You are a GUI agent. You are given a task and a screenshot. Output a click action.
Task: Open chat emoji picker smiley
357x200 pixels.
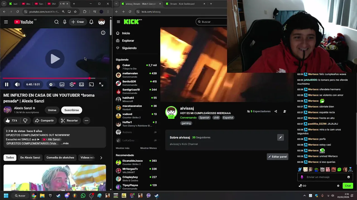coord(349,177)
